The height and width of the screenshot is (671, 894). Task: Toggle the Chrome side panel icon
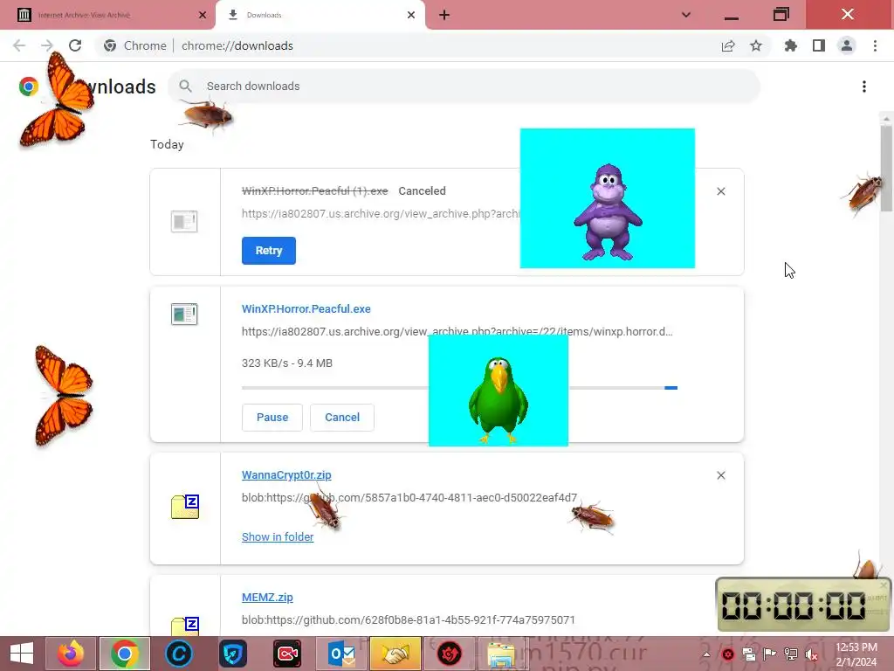pyautogui.click(x=819, y=45)
